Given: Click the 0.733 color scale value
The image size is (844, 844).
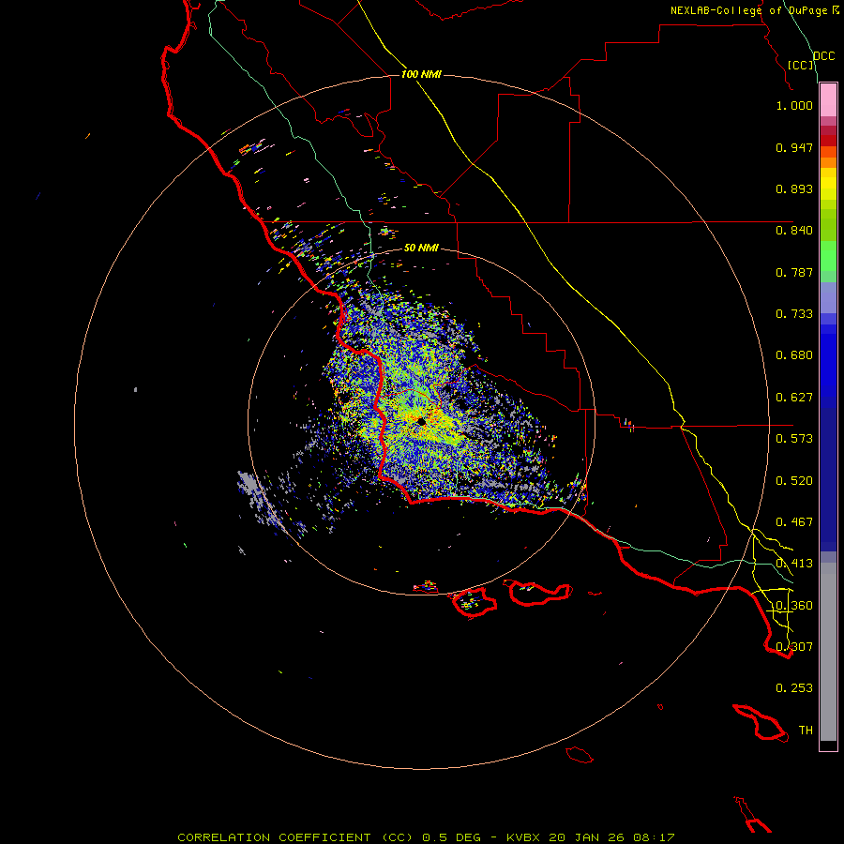Looking at the screenshot, I should 794,314.
